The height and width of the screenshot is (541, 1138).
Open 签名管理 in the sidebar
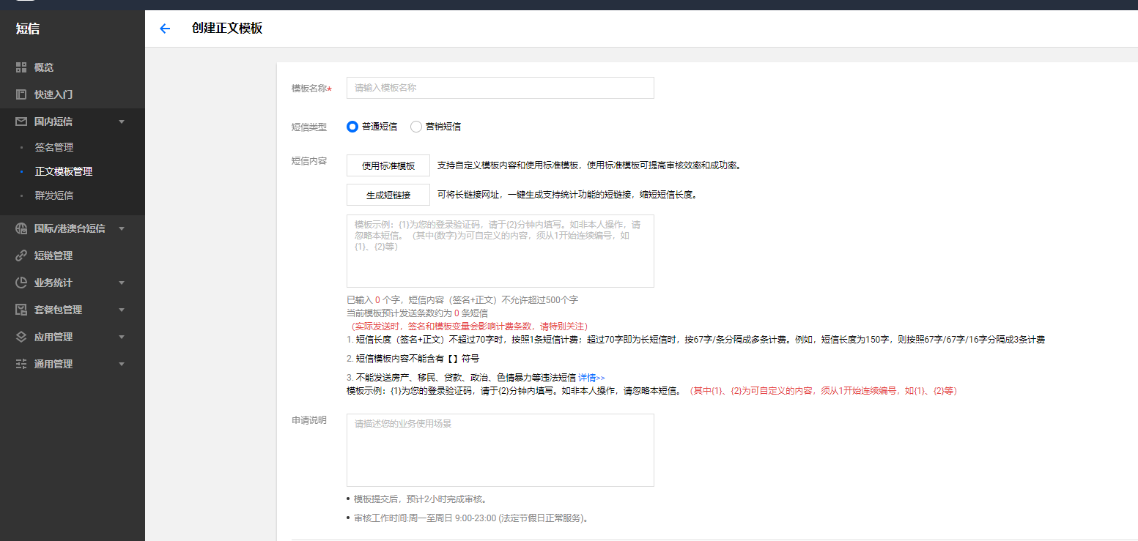[x=54, y=147]
